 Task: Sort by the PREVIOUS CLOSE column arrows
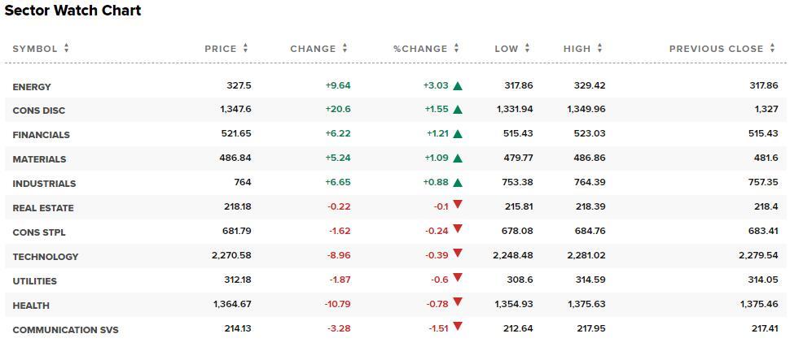coord(773,48)
